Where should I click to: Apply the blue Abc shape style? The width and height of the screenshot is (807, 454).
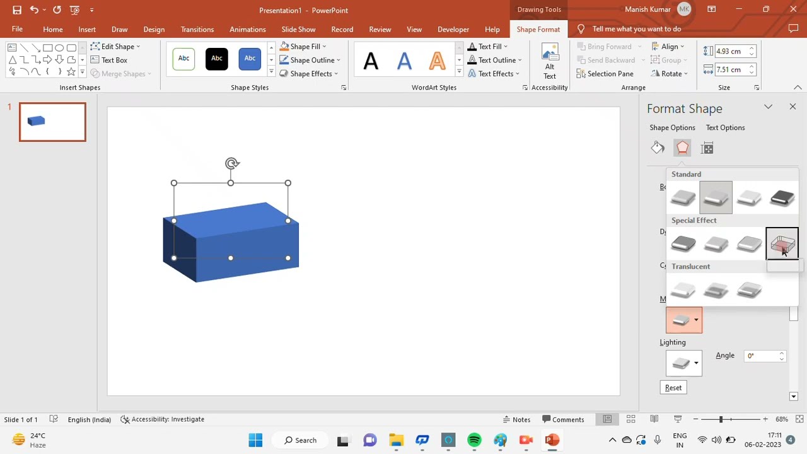coord(250,59)
